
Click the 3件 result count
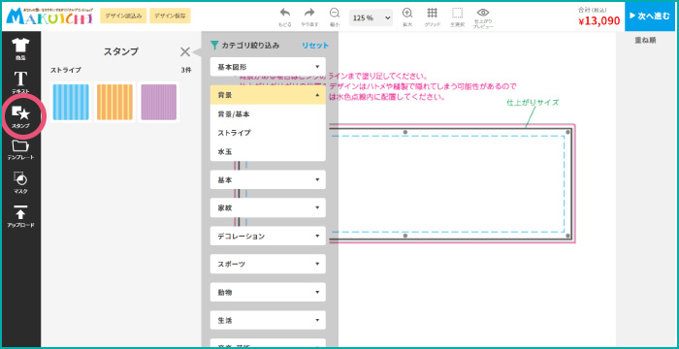[x=186, y=70]
